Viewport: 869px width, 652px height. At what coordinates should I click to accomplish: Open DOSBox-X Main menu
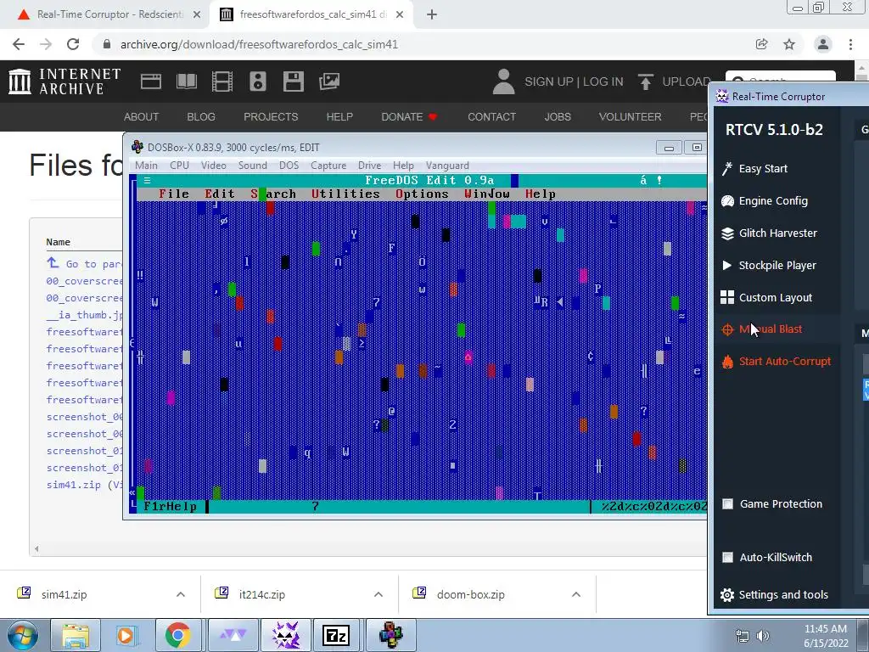(146, 166)
